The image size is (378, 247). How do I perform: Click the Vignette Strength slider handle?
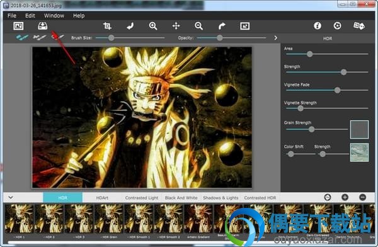[301, 108]
